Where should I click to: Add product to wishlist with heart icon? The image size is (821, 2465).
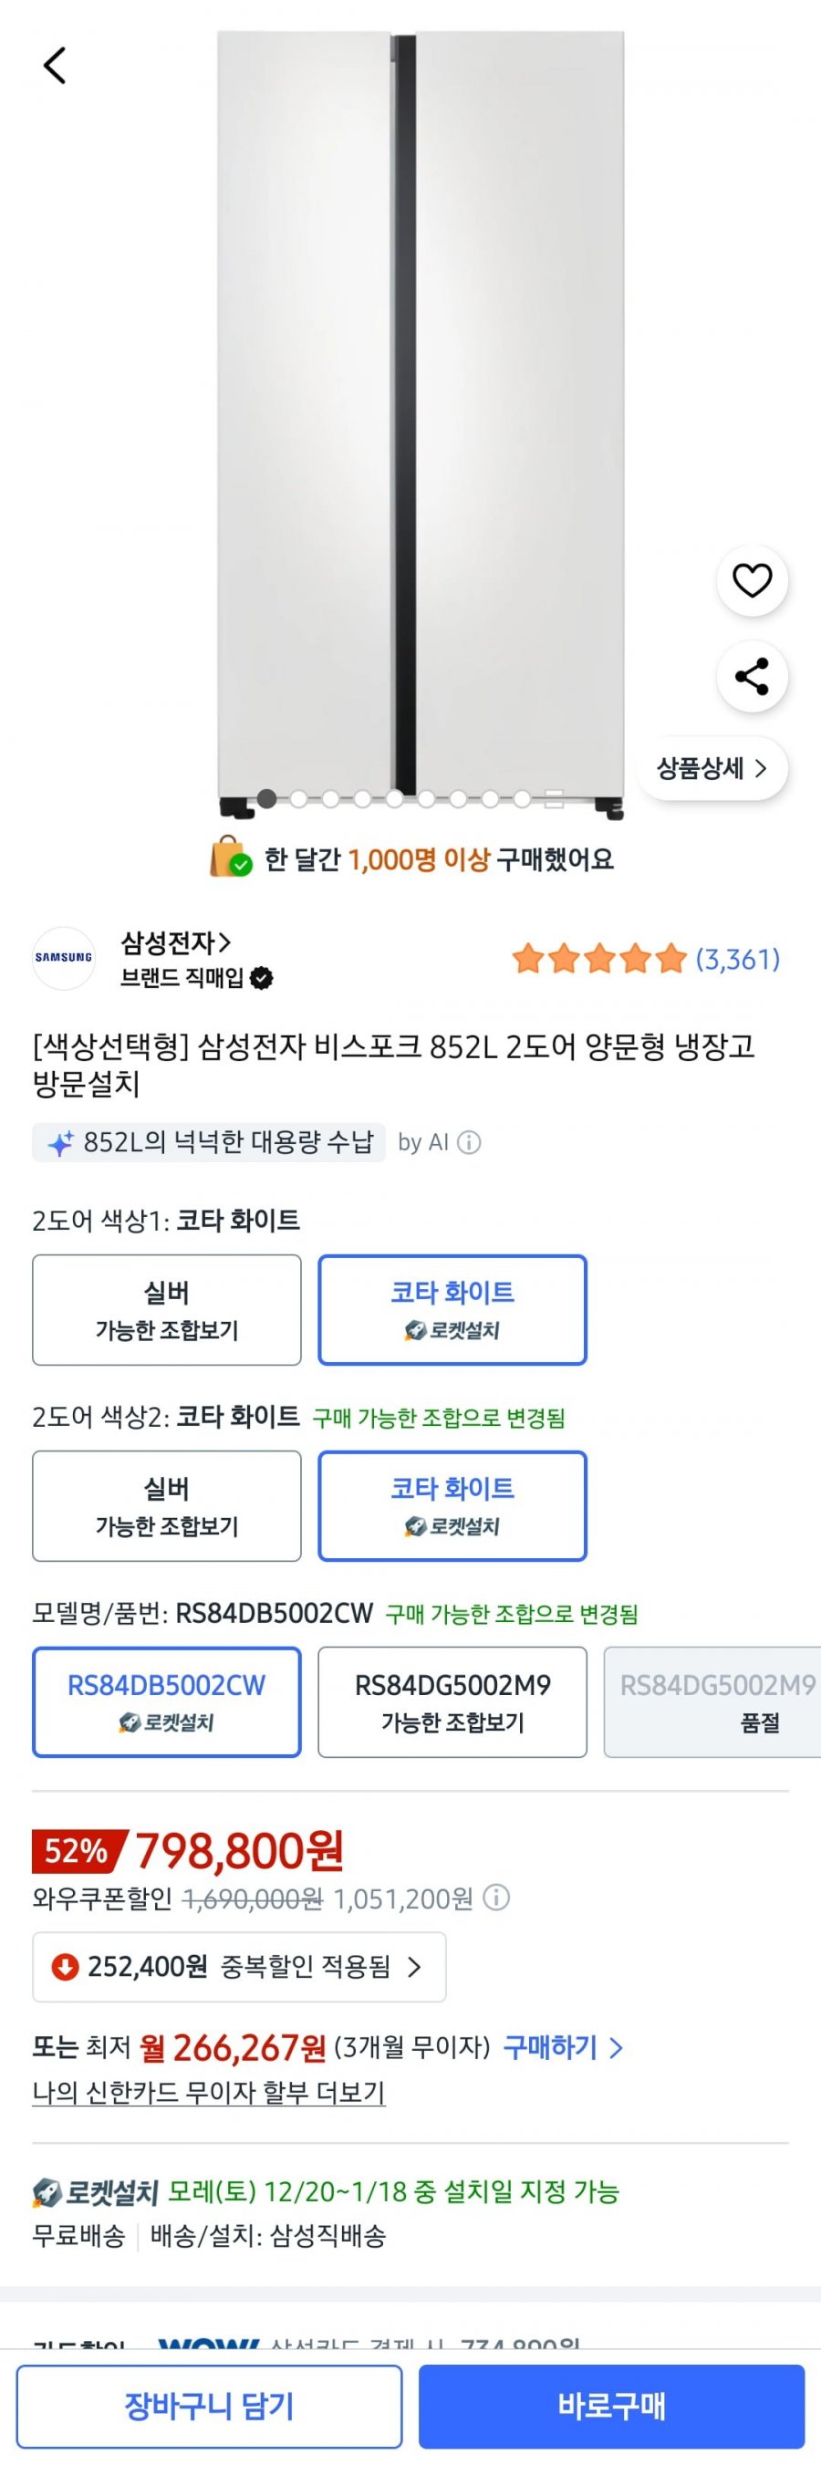(751, 580)
